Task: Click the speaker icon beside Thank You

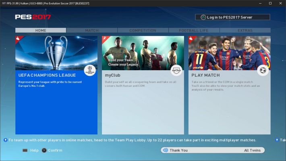Action: [x=166, y=150]
